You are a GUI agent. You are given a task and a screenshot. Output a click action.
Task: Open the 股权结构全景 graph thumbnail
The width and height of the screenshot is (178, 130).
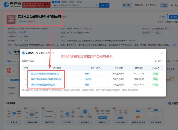(32, 116)
